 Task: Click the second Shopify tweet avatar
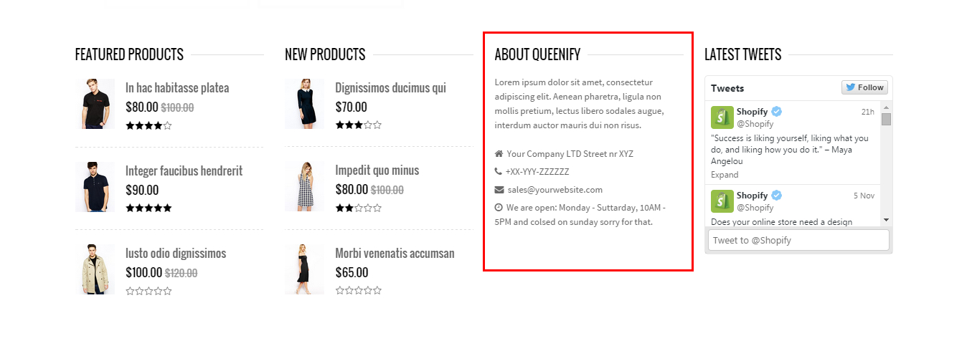pyautogui.click(x=722, y=201)
